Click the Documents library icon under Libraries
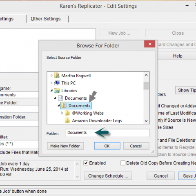196x196 pixels. point(60,98)
